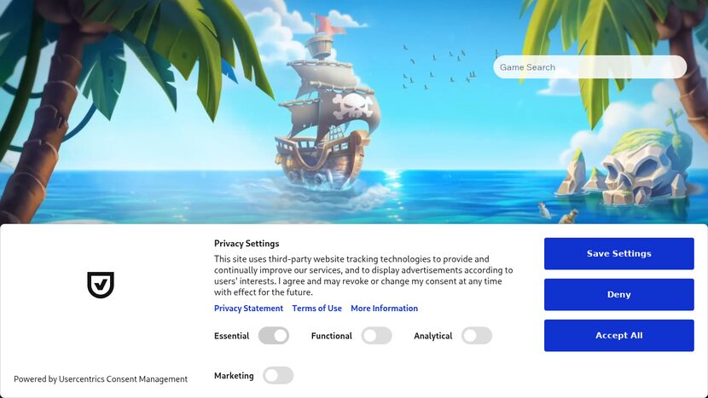Click the Usercentrics shield checkmark logo

pyautogui.click(x=101, y=285)
